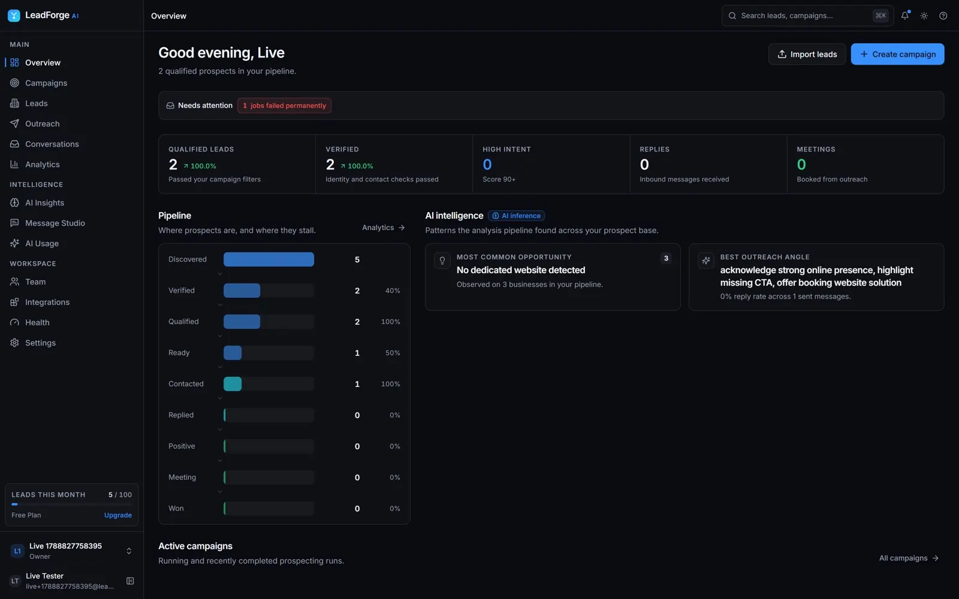Click the Won pipeline stage label
Screen dimensions: 959x599
pos(176,509)
